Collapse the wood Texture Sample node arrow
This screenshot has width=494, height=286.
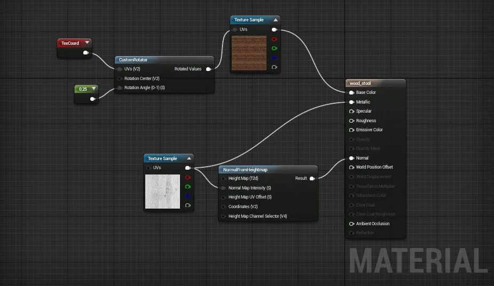pyautogui.click(x=276, y=20)
